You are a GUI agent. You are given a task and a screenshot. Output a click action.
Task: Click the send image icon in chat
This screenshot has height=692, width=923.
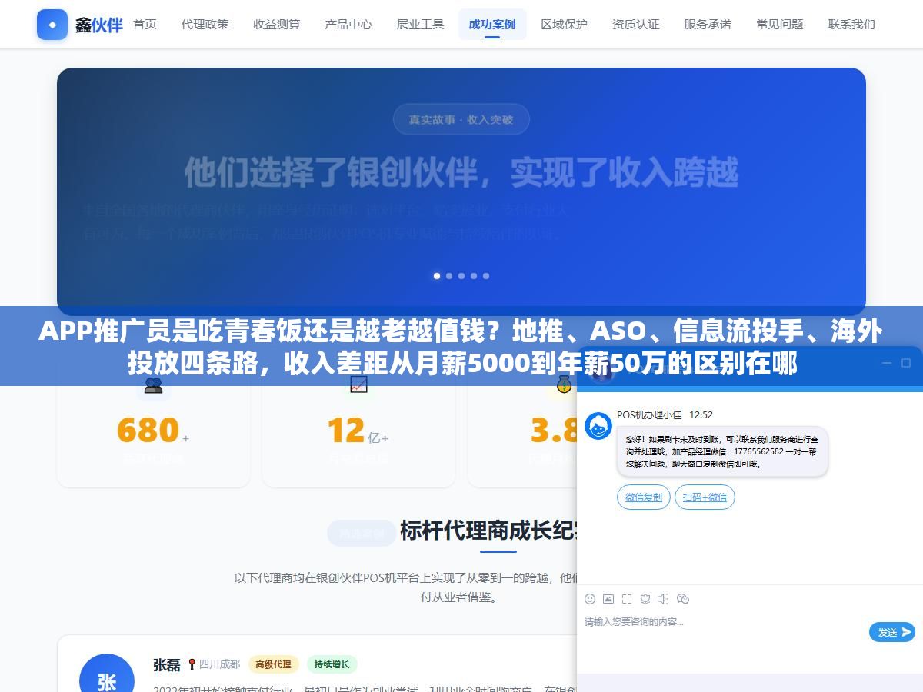[608, 599]
